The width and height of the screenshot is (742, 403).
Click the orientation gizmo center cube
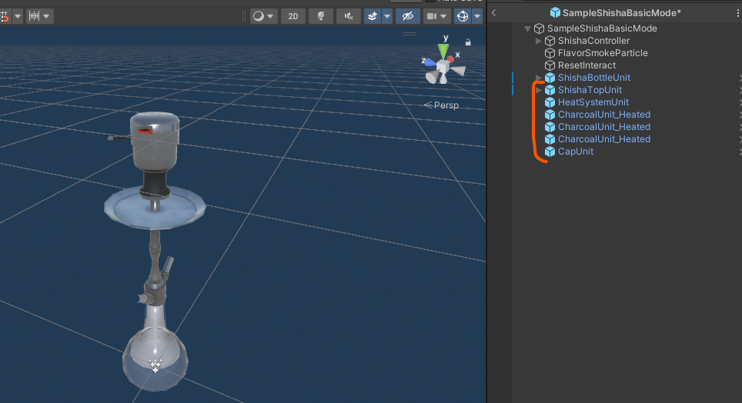443,67
